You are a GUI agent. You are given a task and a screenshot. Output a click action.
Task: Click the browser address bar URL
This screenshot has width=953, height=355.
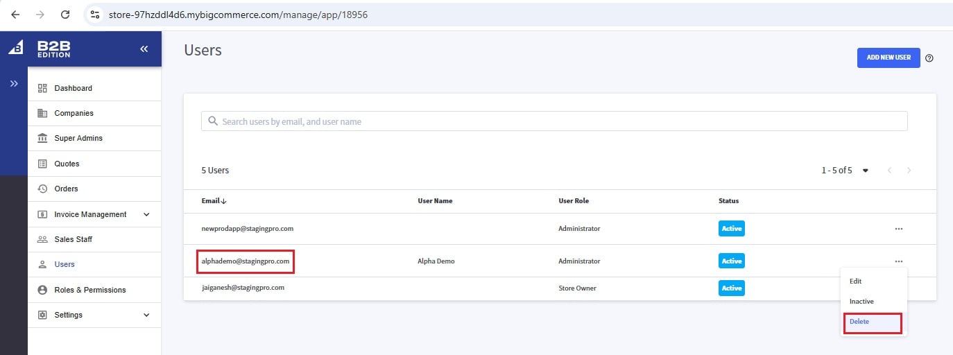(239, 14)
